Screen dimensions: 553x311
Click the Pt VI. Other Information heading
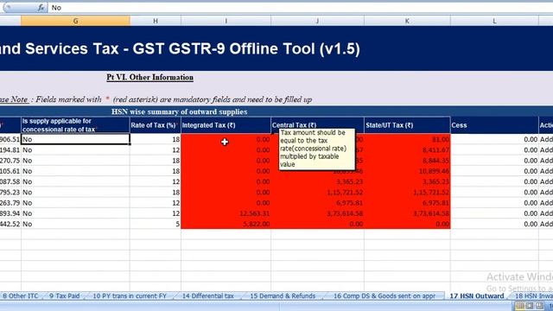[149, 77]
